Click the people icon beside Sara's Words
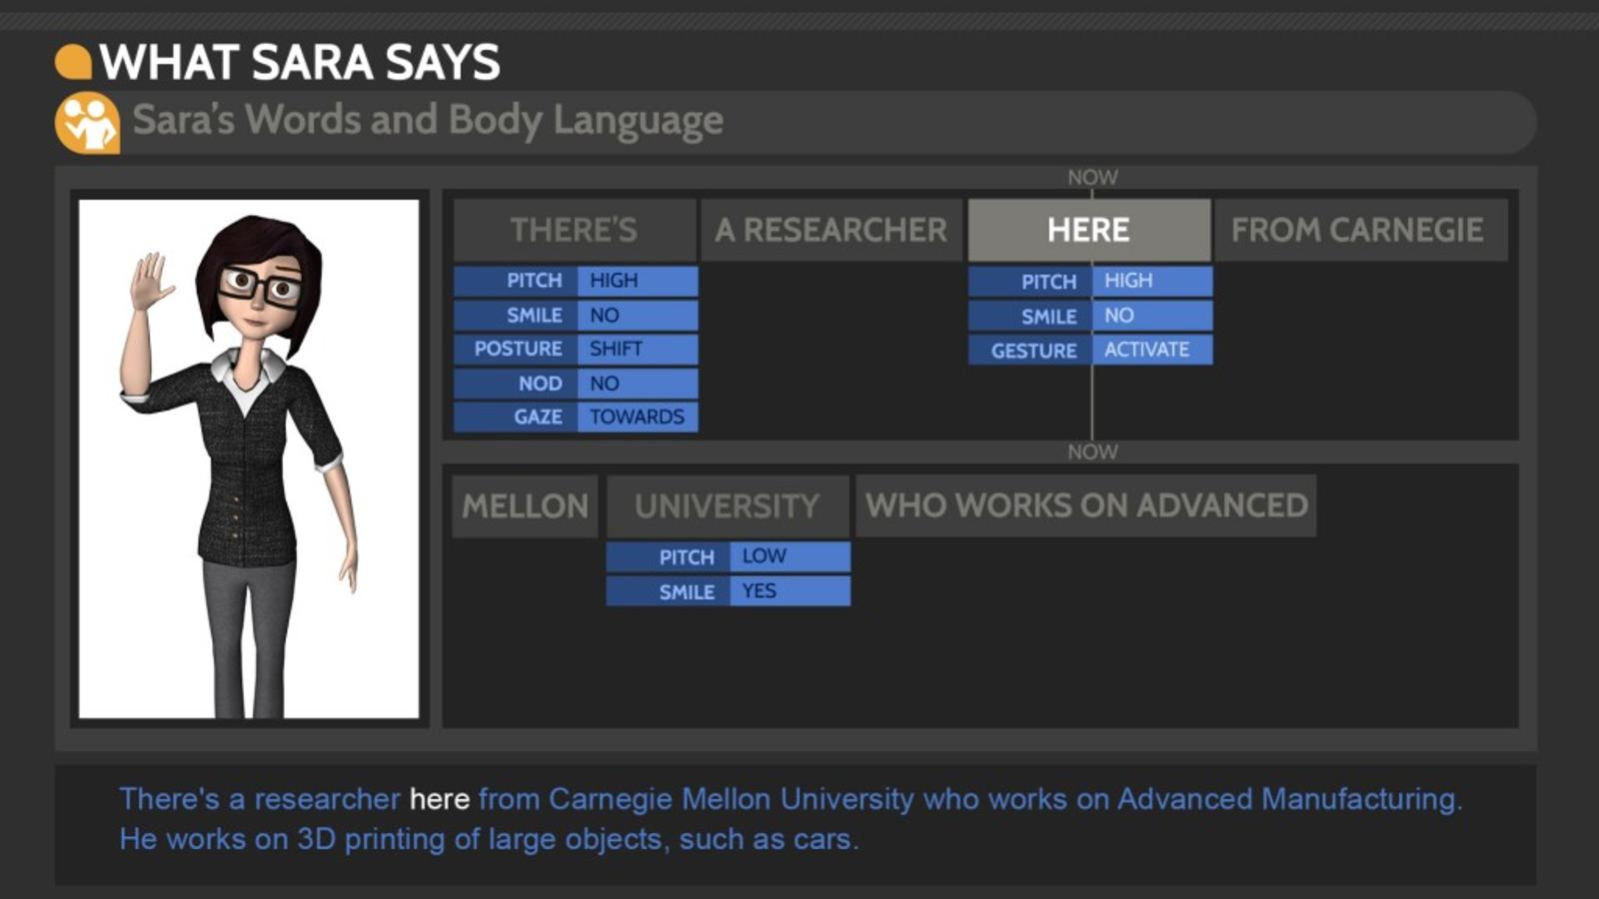The width and height of the screenshot is (1599, 899). click(x=87, y=123)
